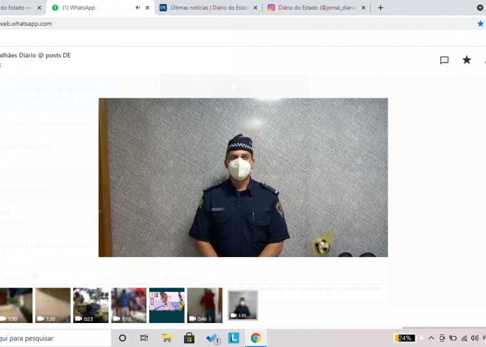Bookmark the page with the blue star
486x347 pixels.
tap(480, 23)
